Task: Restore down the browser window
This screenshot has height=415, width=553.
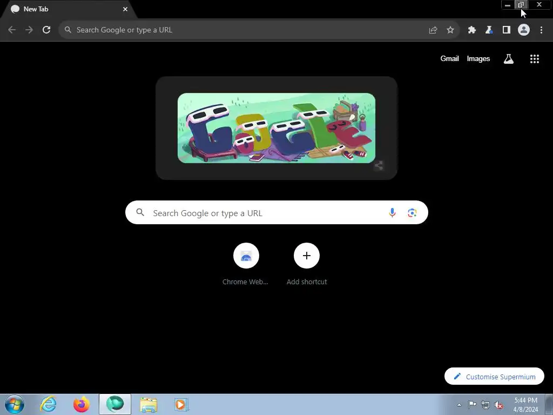Action: (521, 4)
